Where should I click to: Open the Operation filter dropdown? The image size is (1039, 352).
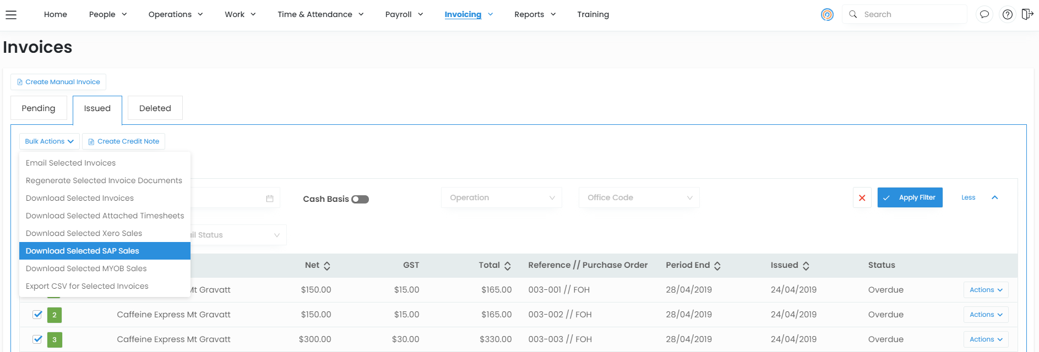501,197
